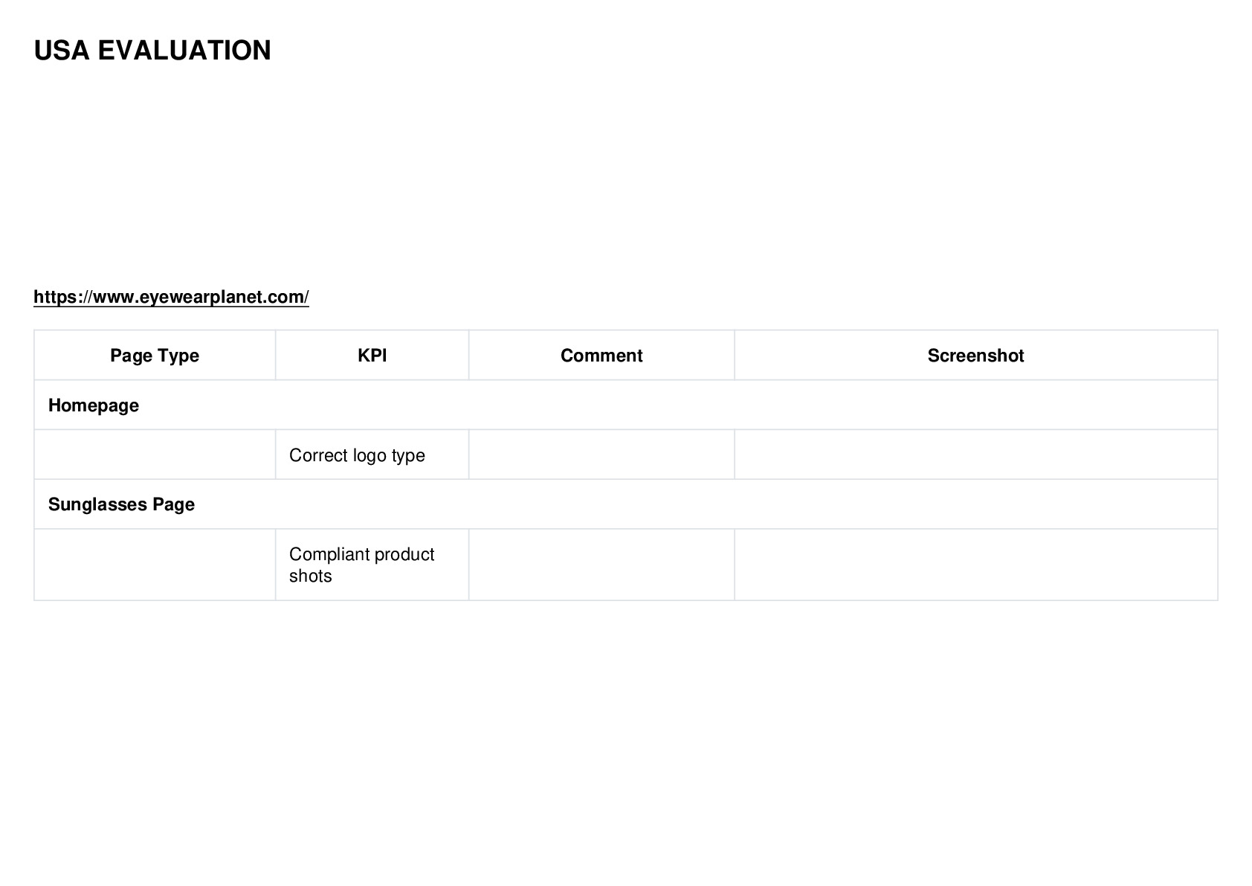The width and height of the screenshot is (1252, 886).
Task: Select empty Comment cell beside Correct logo type
Action: tap(601, 455)
